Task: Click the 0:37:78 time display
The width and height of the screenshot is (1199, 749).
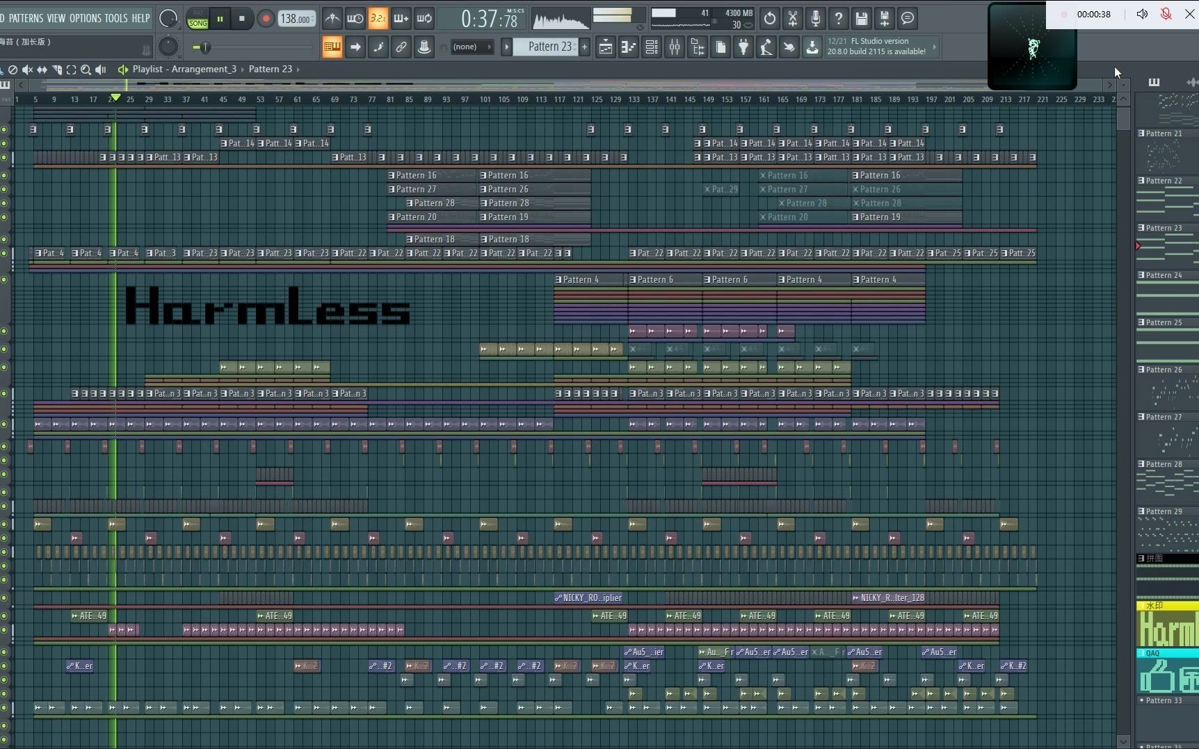Action: (490, 19)
